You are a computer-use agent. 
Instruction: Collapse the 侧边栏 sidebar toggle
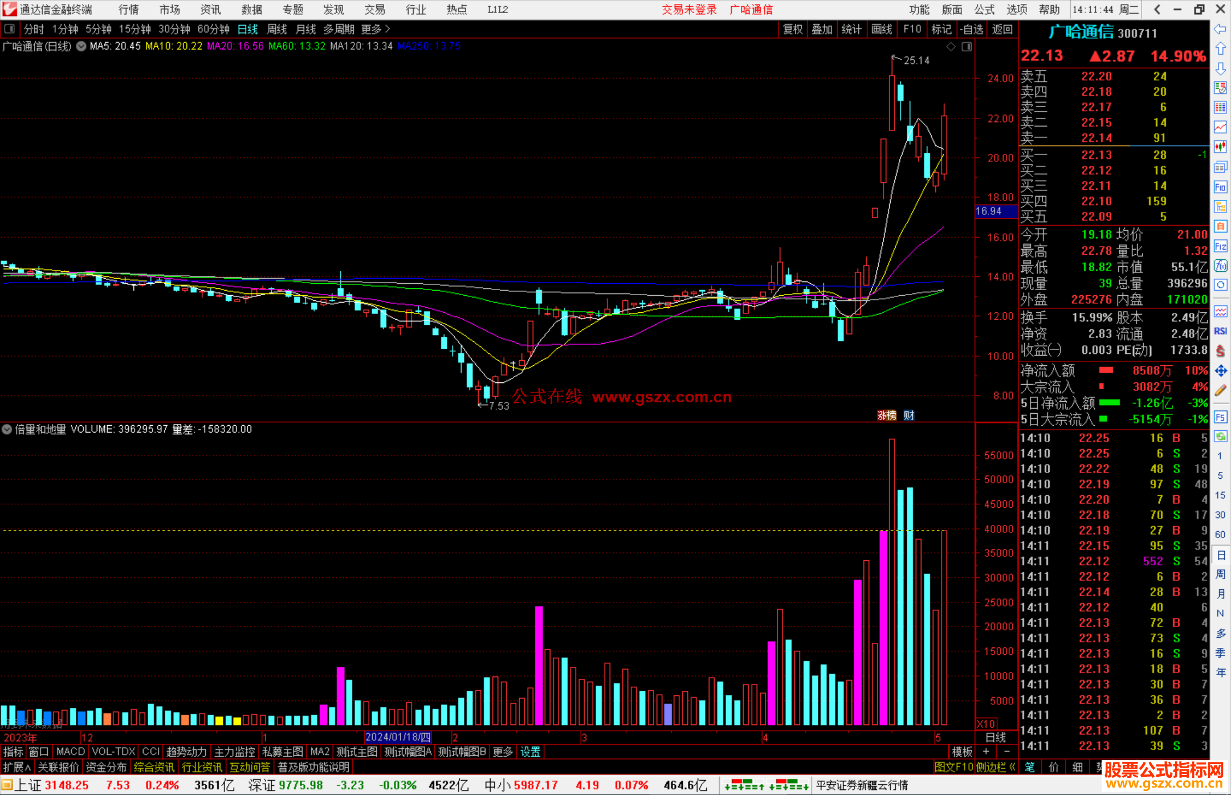point(995,767)
